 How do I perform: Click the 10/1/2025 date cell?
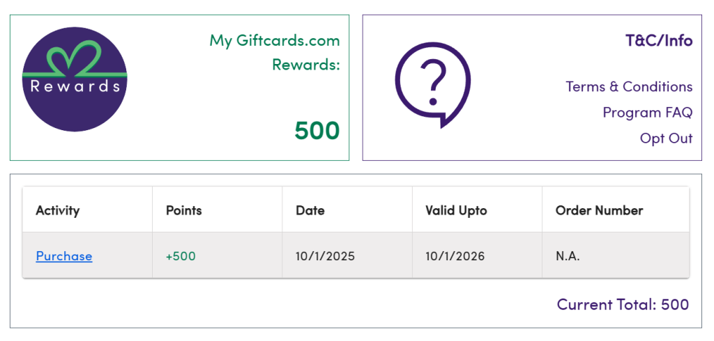click(325, 256)
